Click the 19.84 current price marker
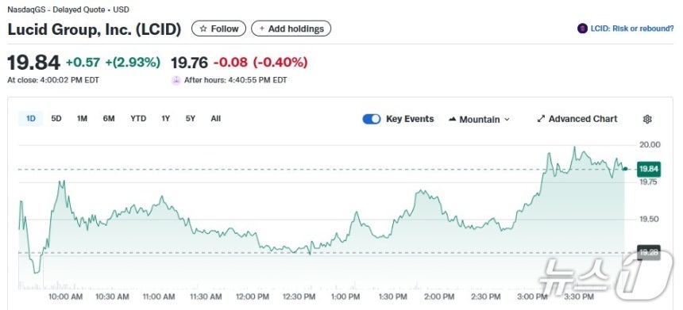The height and width of the screenshot is (310, 683). coord(649,169)
